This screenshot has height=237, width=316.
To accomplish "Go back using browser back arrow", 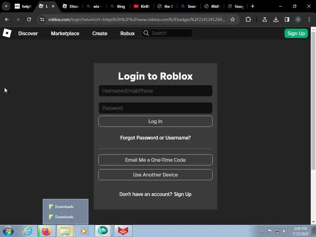I will coord(7,19).
